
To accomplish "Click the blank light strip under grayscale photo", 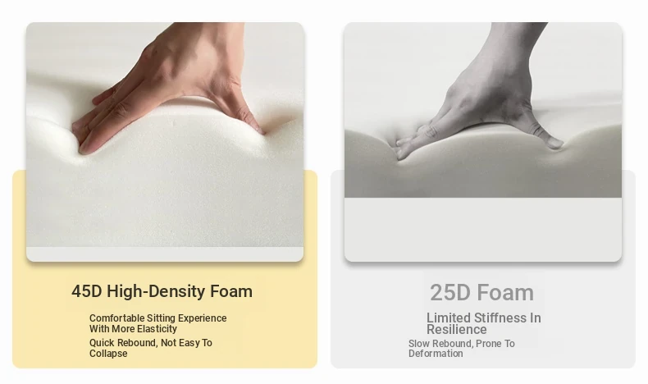I will click(x=483, y=230).
